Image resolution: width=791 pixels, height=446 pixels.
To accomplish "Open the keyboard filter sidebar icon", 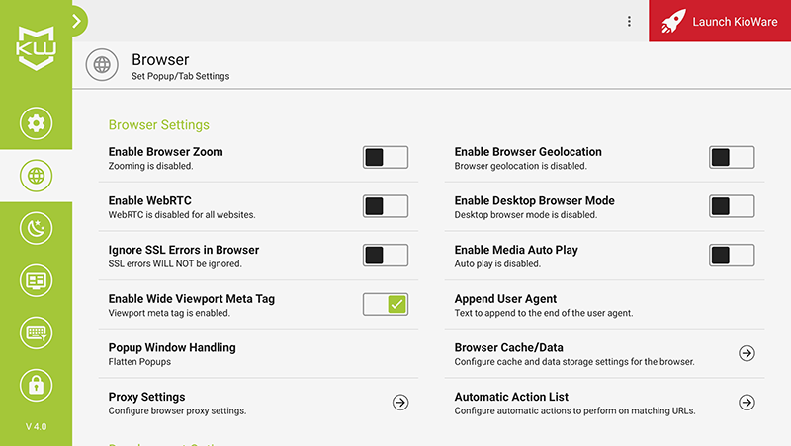I will [36, 333].
